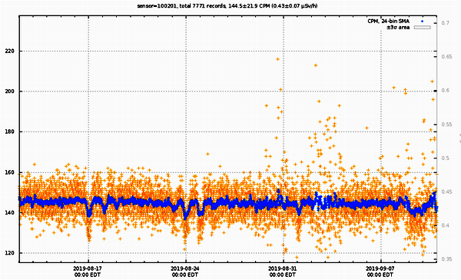The image size is (461, 280).
Task: Click the grey ±3σ area legend swatch
Action: tap(422, 28)
